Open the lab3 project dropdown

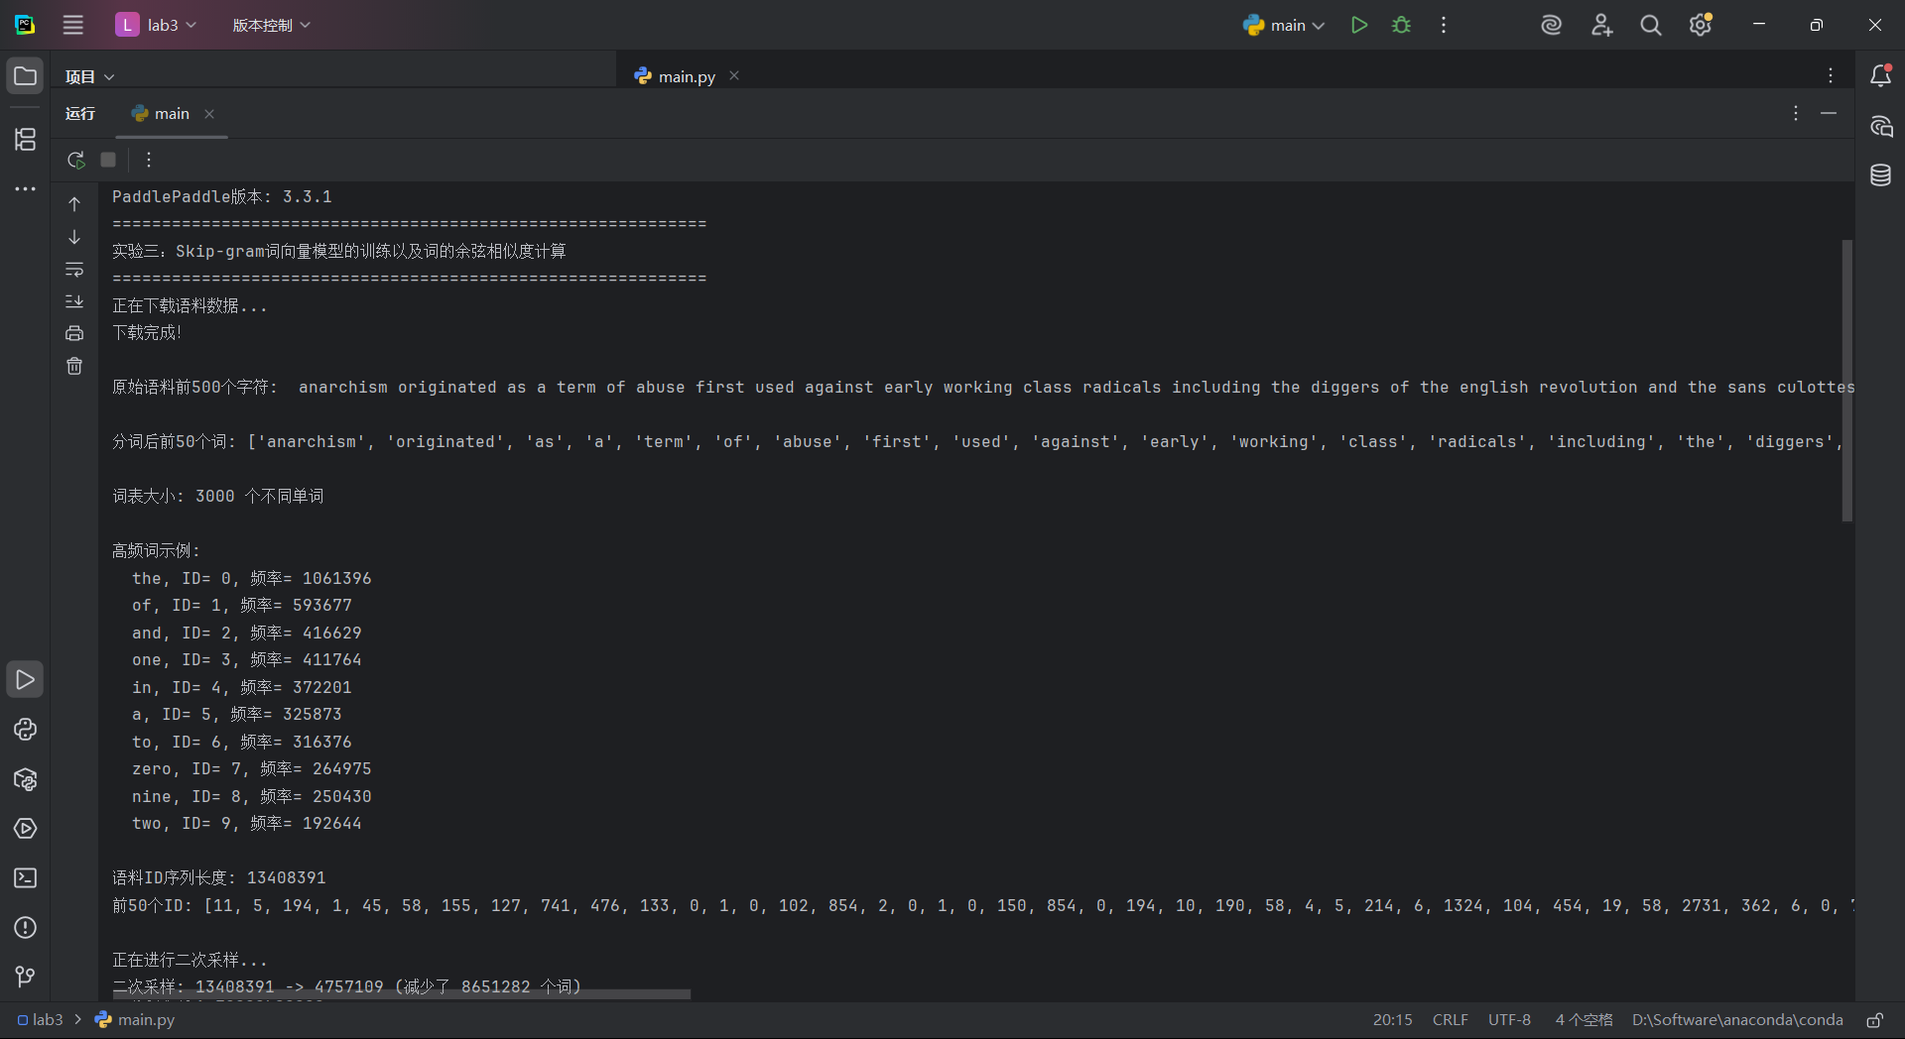coord(156,25)
